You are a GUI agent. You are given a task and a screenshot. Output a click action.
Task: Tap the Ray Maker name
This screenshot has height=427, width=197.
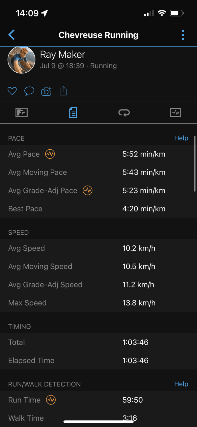click(63, 55)
